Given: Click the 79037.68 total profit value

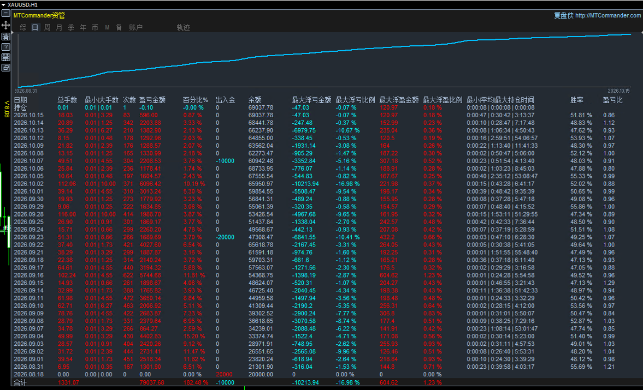Looking at the screenshot, I should pos(152,382).
